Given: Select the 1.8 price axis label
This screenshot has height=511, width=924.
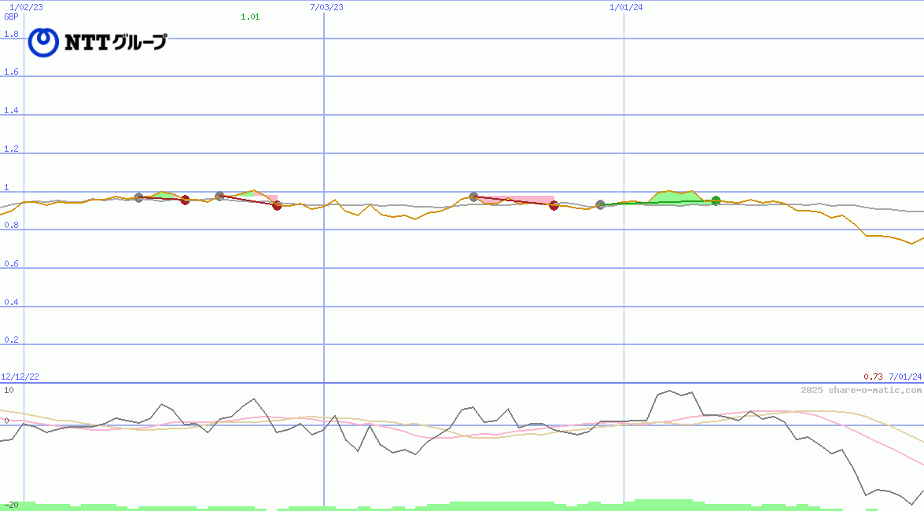Looking at the screenshot, I should click(x=11, y=34).
